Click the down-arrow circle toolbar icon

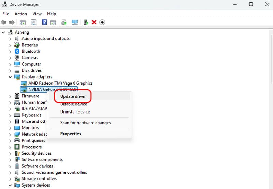(x=102, y=22)
